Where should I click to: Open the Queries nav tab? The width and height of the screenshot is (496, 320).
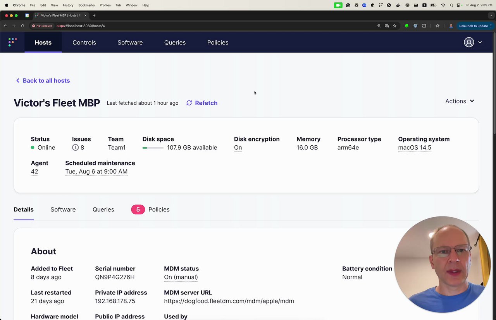[175, 43]
